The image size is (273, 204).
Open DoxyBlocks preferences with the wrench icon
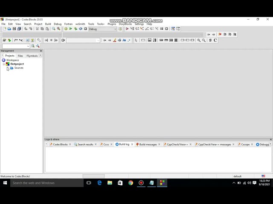pyautogui.click(x=39, y=40)
